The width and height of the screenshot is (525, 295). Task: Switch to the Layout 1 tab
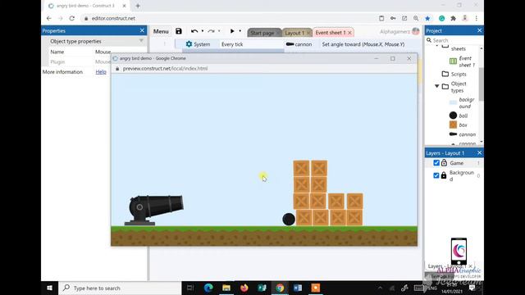click(x=294, y=33)
